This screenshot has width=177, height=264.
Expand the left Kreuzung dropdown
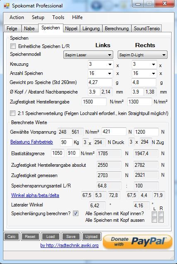(x=100, y=64)
